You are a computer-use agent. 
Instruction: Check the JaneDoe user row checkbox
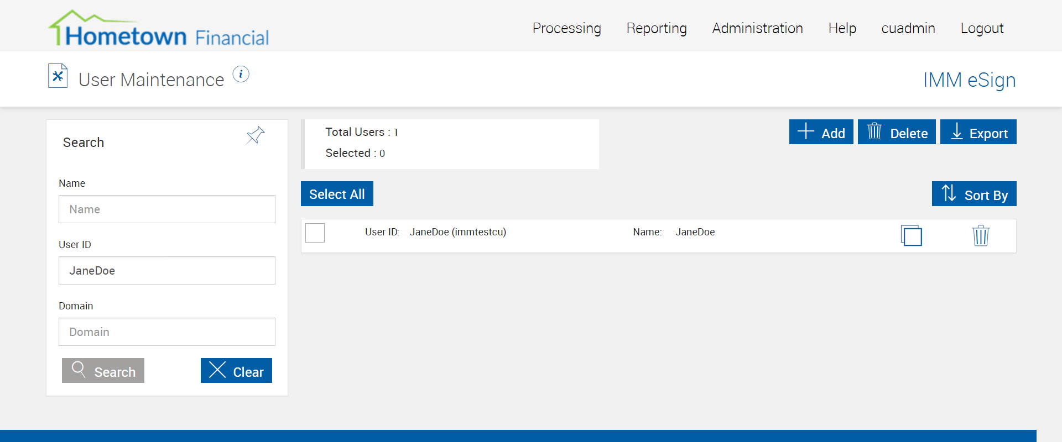(x=315, y=233)
